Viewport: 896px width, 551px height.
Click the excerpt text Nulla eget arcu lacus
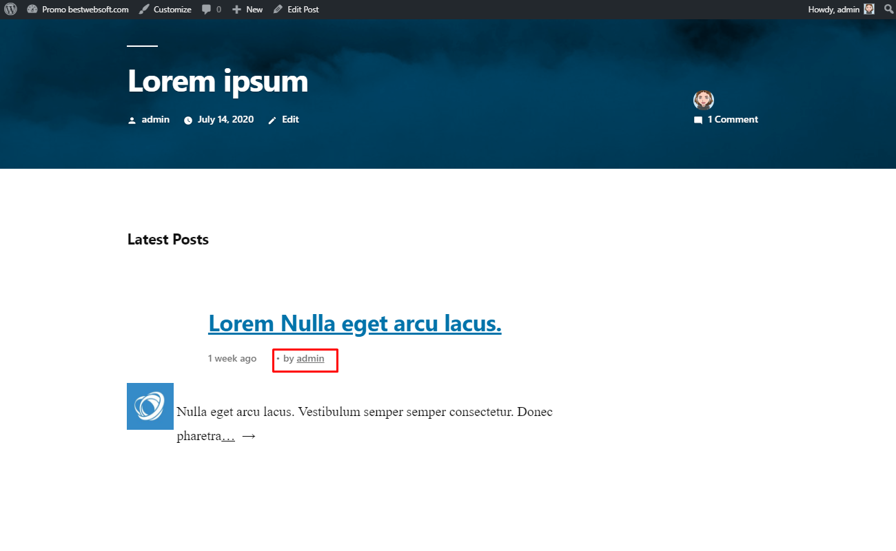pos(236,412)
